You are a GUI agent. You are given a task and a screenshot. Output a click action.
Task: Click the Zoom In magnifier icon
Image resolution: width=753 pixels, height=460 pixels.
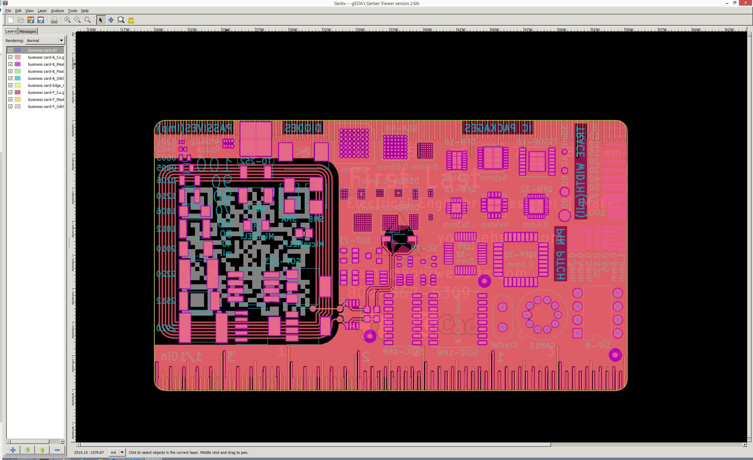coord(67,20)
